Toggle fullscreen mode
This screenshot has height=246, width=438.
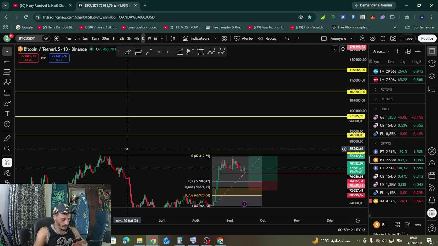[x=383, y=38]
